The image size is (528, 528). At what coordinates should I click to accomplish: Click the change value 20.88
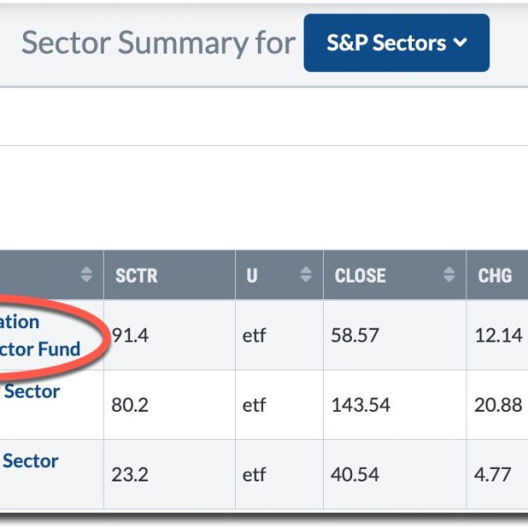tap(498, 406)
